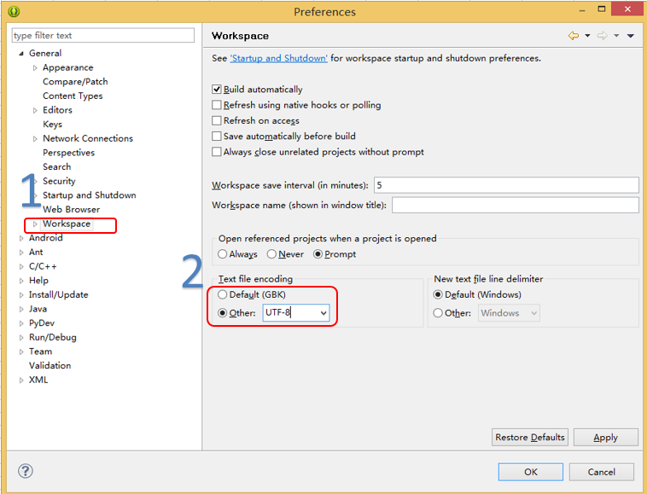
Task: Expand the Workspace tree node
Action: (x=35, y=224)
